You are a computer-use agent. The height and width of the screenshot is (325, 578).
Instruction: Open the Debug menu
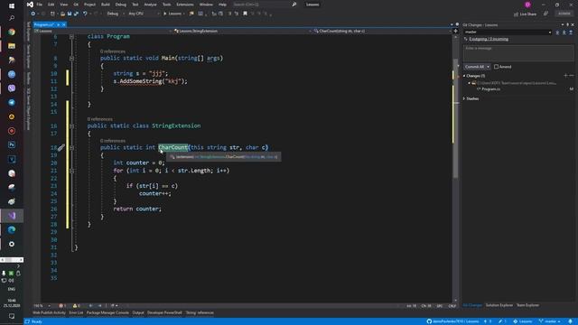point(120,5)
